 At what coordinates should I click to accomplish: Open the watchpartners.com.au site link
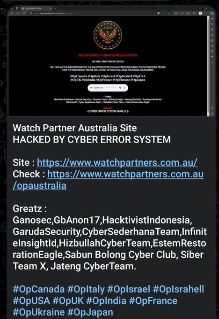click(x=117, y=163)
